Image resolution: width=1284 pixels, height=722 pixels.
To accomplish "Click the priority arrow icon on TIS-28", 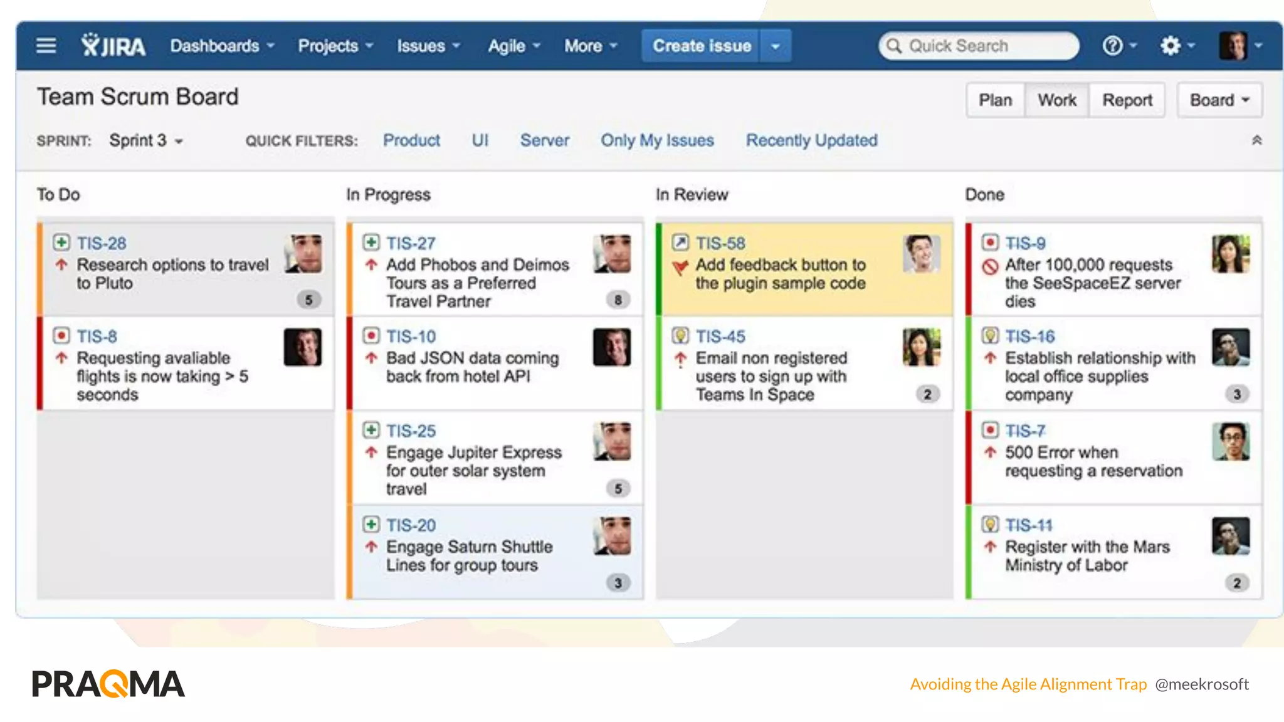I will point(61,264).
